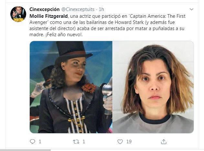The width and height of the screenshot is (204, 151).
Task: Click the reply count number 1
Action: [40, 142]
